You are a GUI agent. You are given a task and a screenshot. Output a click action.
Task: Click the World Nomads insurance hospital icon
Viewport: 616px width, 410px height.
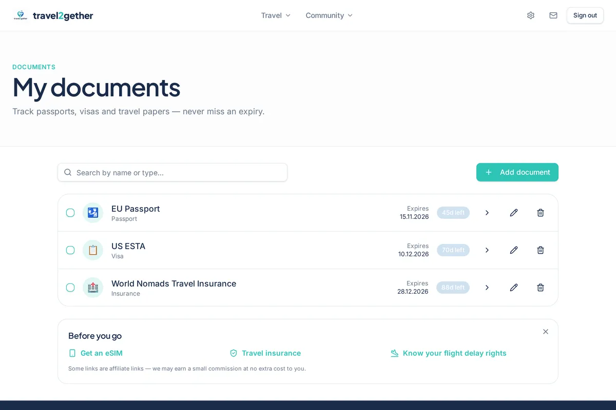pos(93,288)
